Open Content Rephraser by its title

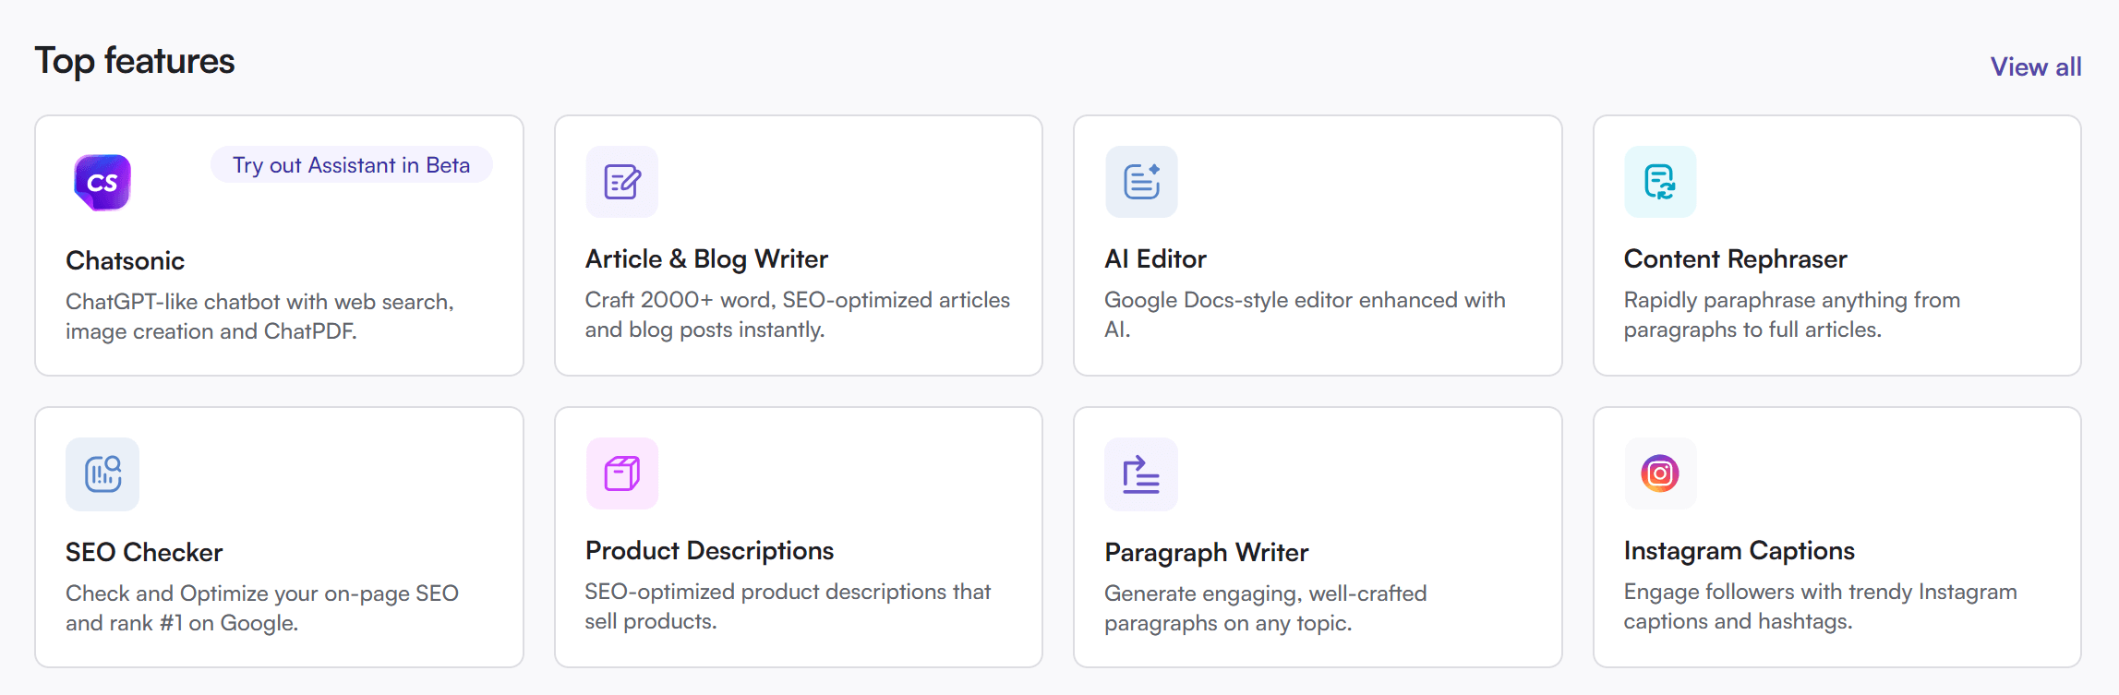pyautogui.click(x=1735, y=259)
